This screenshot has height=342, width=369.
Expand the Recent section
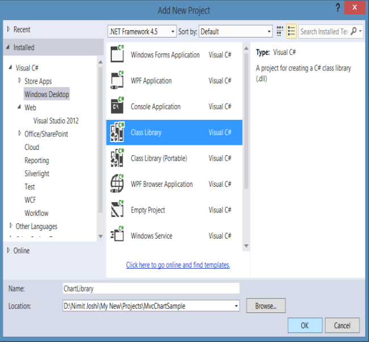[x=9, y=29]
